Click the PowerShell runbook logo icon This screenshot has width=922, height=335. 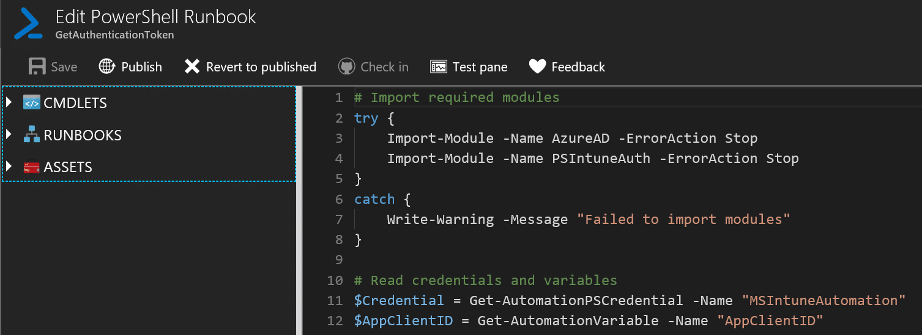[28, 24]
